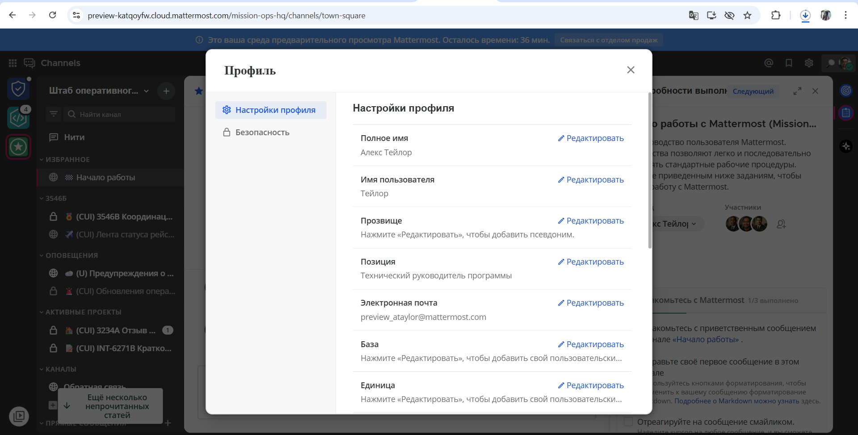Screen dimensions: 858x435
Task: Open the team name dropdown Штаб оперативног
Action: point(147,91)
